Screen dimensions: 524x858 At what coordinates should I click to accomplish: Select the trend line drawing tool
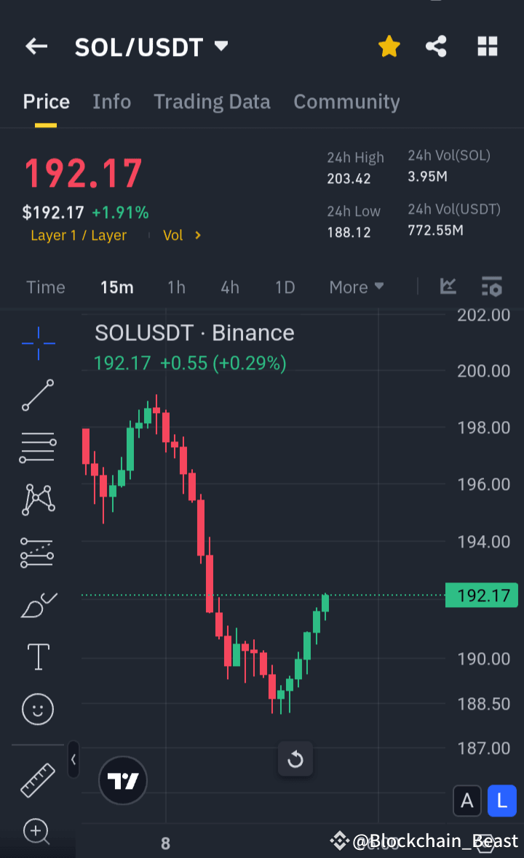click(38, 396)
